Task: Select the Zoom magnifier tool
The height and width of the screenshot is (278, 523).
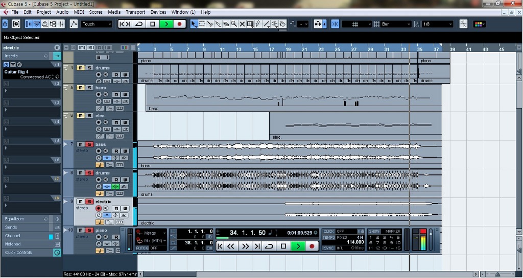Action: (234, 24)
